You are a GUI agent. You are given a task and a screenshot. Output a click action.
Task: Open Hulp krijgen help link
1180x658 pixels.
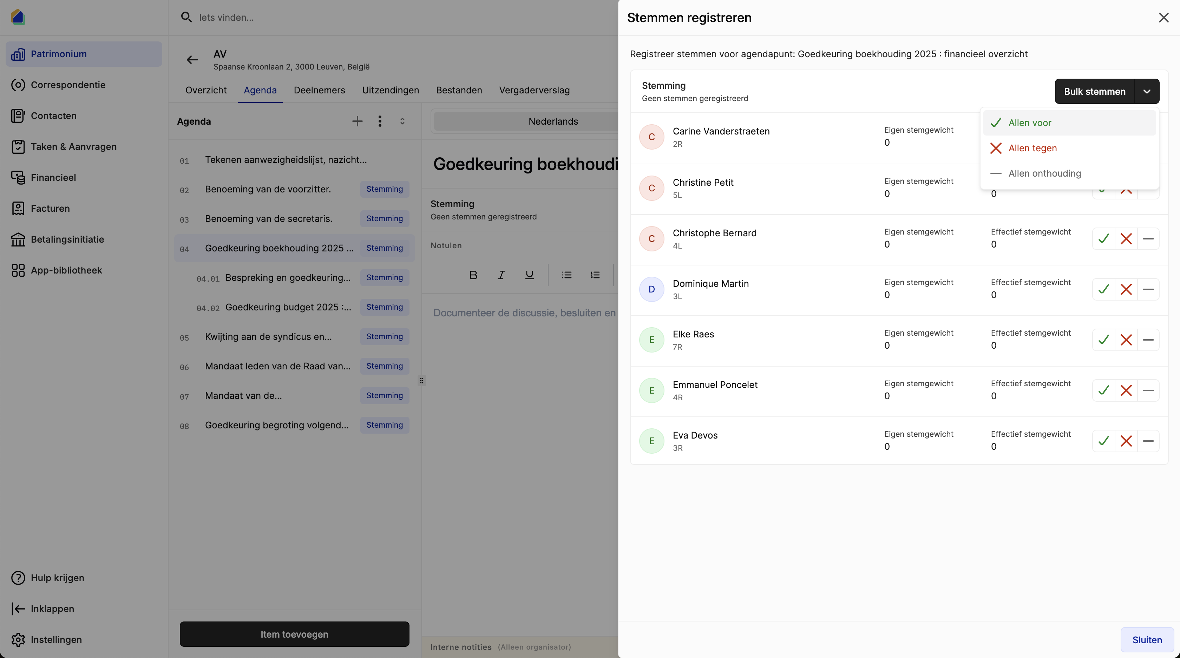pos(84,578)
